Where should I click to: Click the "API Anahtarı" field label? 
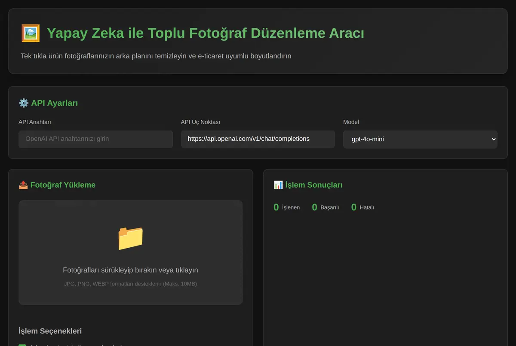point(35,122)
